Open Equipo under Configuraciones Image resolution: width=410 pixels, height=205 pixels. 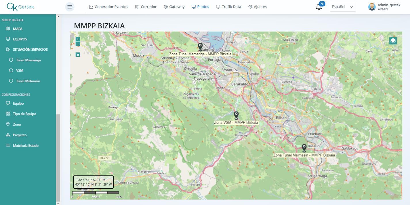pos(18,103)
